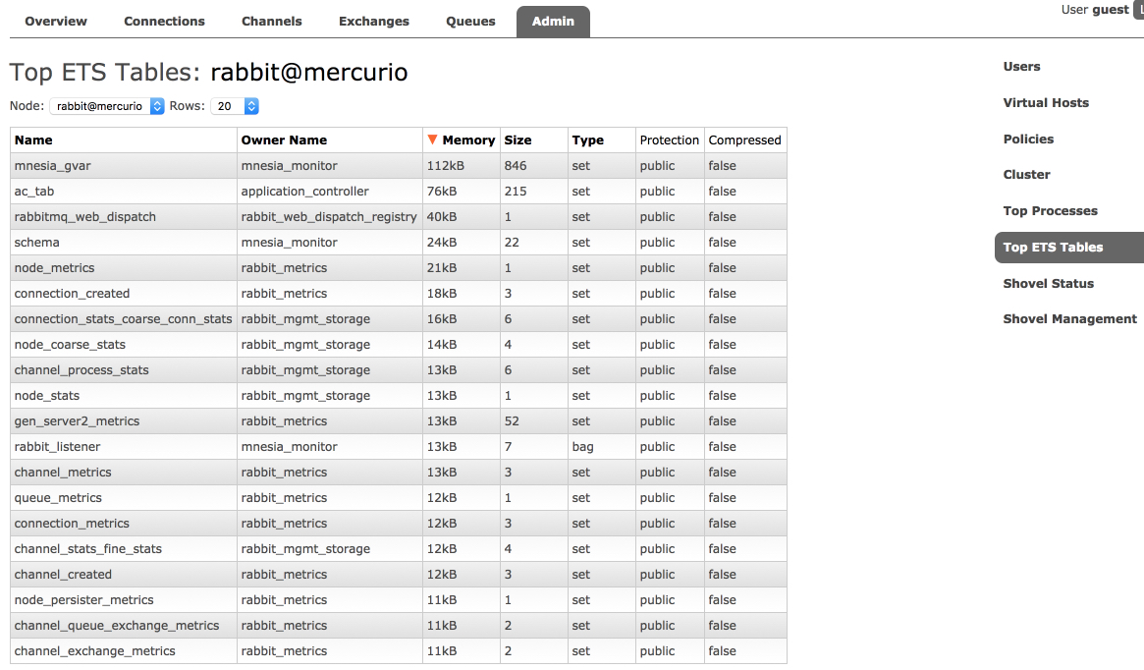
Task: Open the Users admin page
Action: click(x=1022, y=67)
